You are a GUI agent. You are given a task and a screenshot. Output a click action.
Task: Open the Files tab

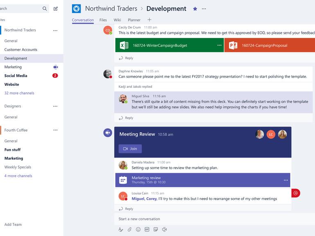(x=103, y=20)
